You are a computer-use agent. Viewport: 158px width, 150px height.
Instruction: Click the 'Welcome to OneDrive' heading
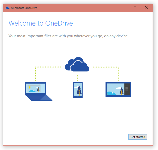[x=41, y=23]
